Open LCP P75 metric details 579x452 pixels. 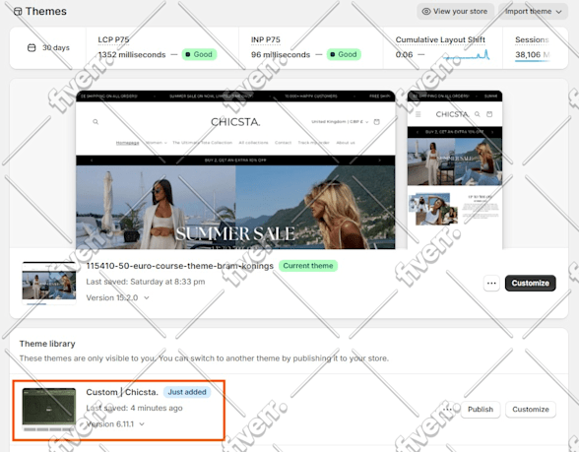point(113,39)
